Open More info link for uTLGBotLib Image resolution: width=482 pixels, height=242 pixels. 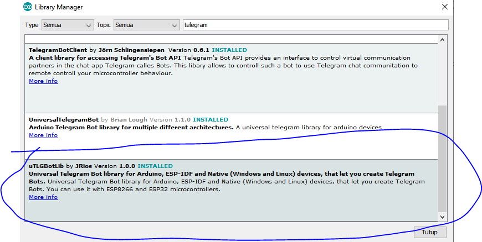(x=43, y=197)
